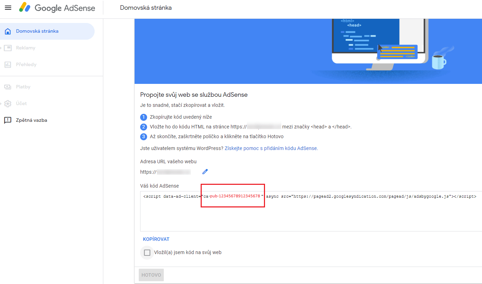Click the home icon in sidebar
Screen dimensions: 482x284
[8, 31]
